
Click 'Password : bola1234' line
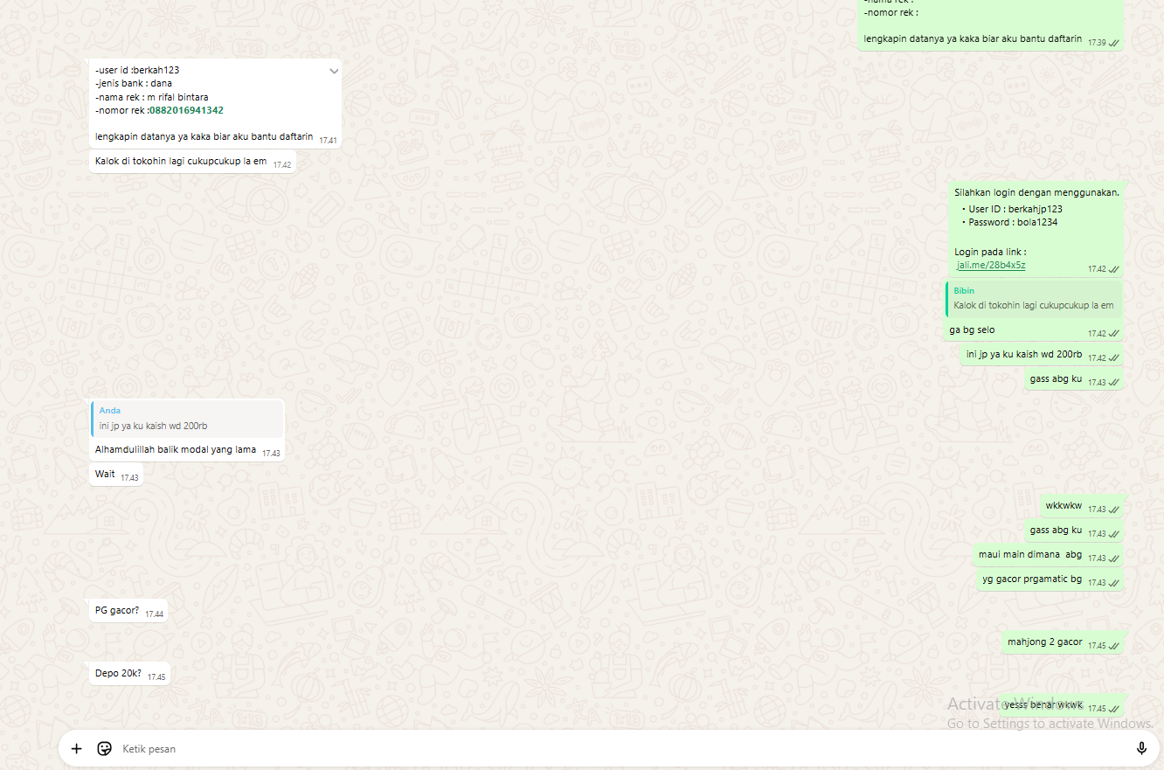(1013, 222)
